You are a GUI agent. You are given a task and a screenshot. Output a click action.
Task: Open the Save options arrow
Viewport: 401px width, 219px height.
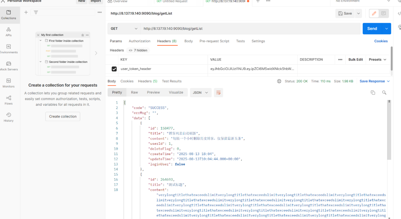358,13
